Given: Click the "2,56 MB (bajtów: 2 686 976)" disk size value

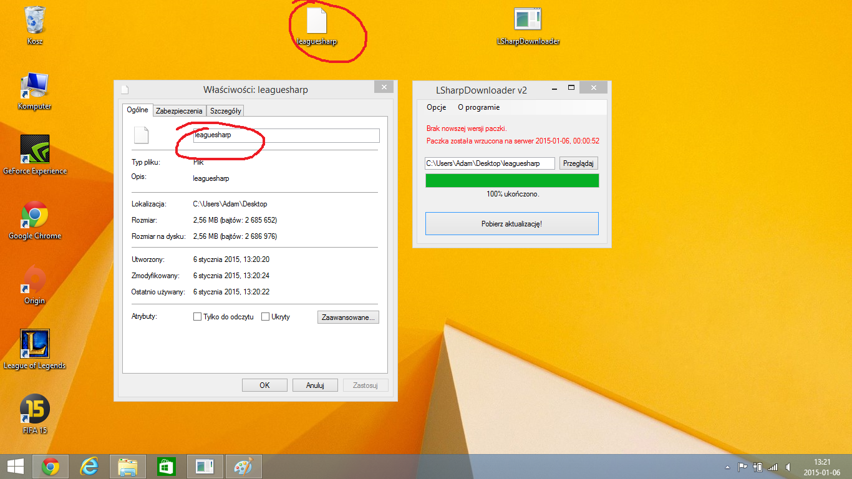Looking at the screenshot, I should pyautogui.click(x=235, y=236).
